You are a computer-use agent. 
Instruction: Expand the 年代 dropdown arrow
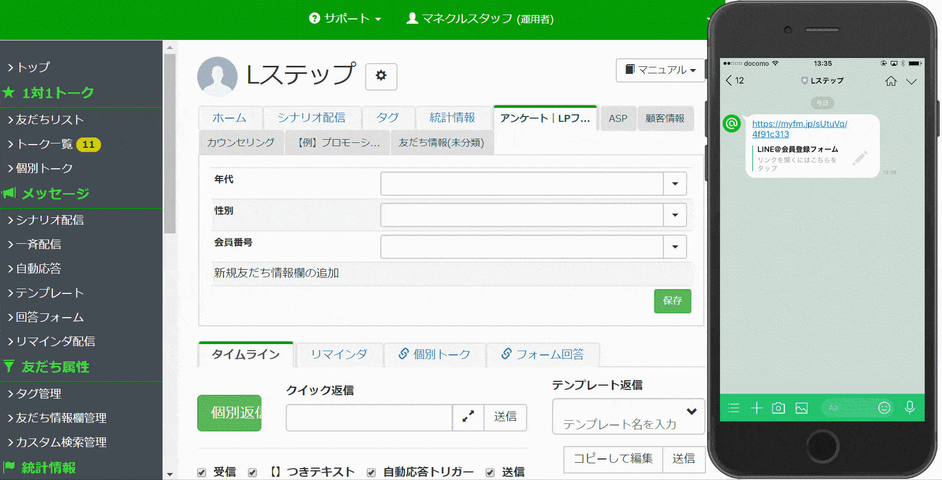point(675,184)
